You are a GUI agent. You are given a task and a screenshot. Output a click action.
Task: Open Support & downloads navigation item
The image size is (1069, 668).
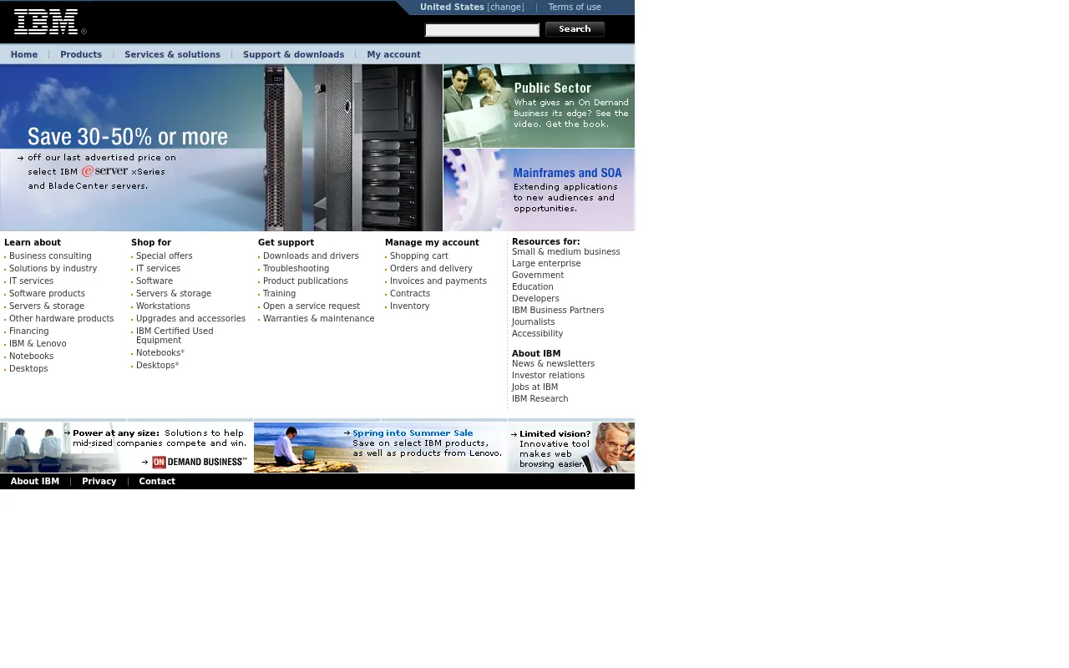tap(293, 54)
